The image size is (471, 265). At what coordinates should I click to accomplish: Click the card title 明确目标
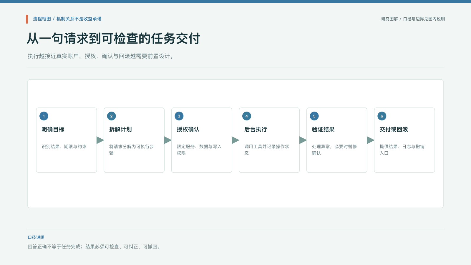53,130
